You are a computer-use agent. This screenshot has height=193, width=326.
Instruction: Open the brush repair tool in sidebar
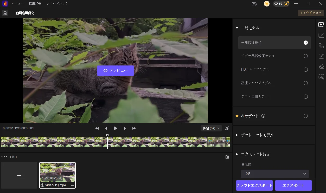pos(321,56)
